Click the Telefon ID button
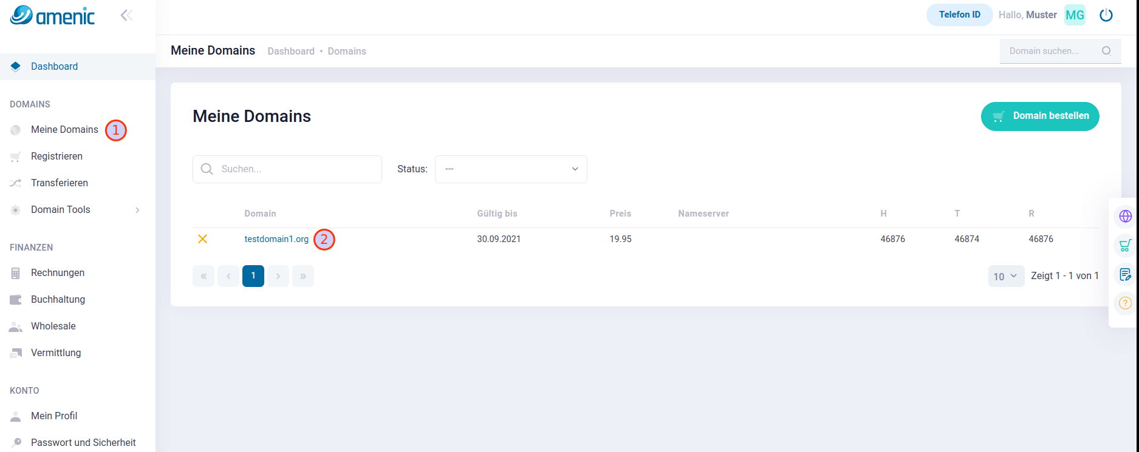Screen dimensions: 1139x452 coord(959,15)
